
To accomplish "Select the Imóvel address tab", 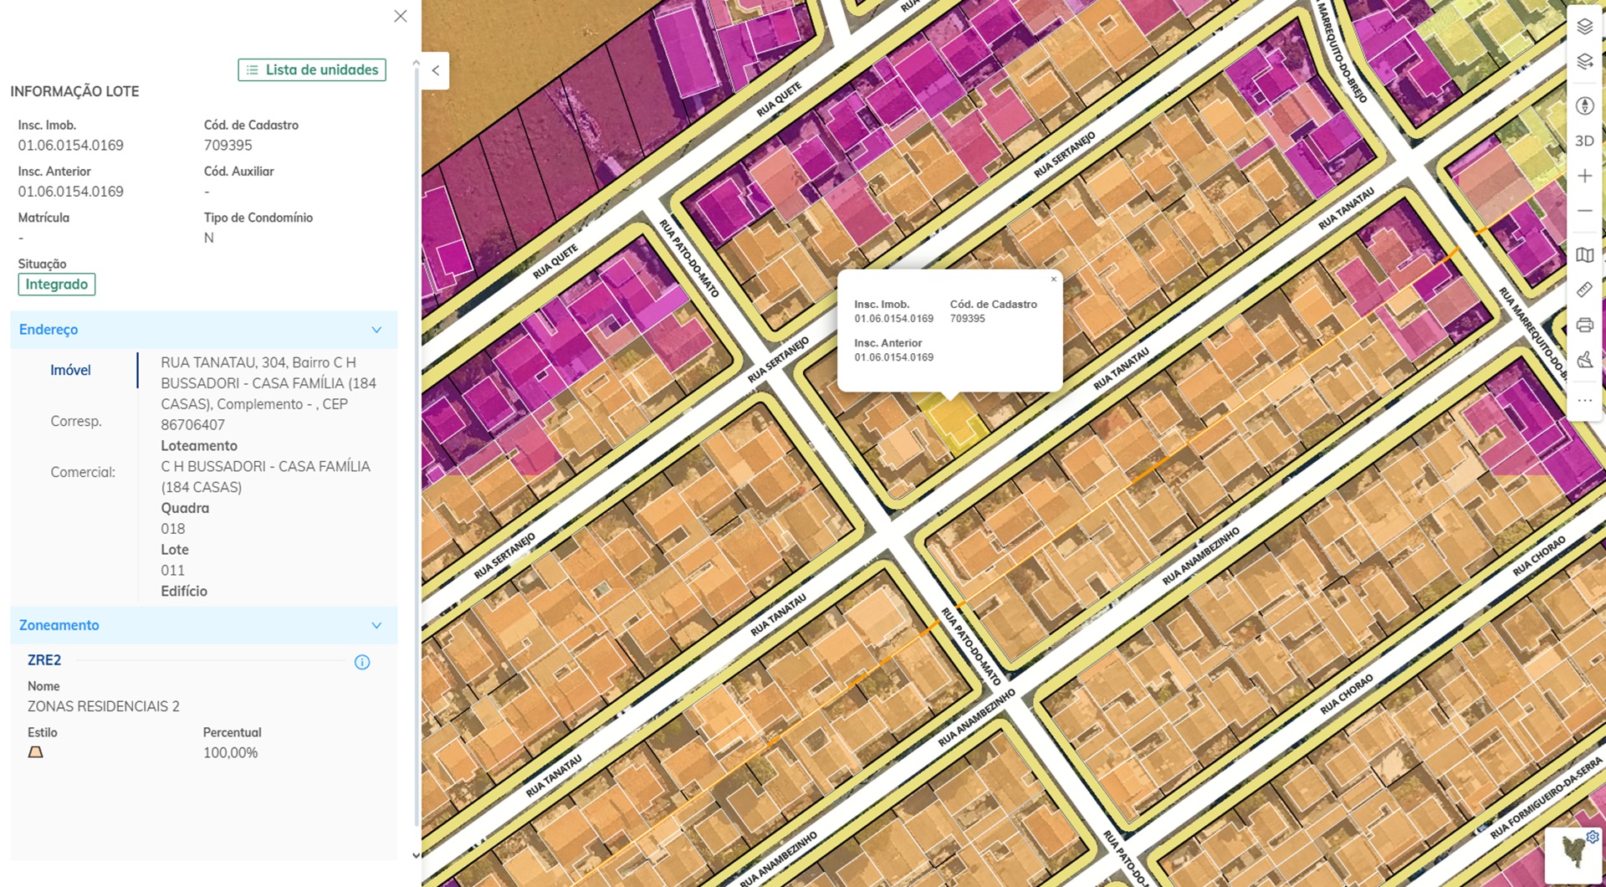I will point(70,370).
